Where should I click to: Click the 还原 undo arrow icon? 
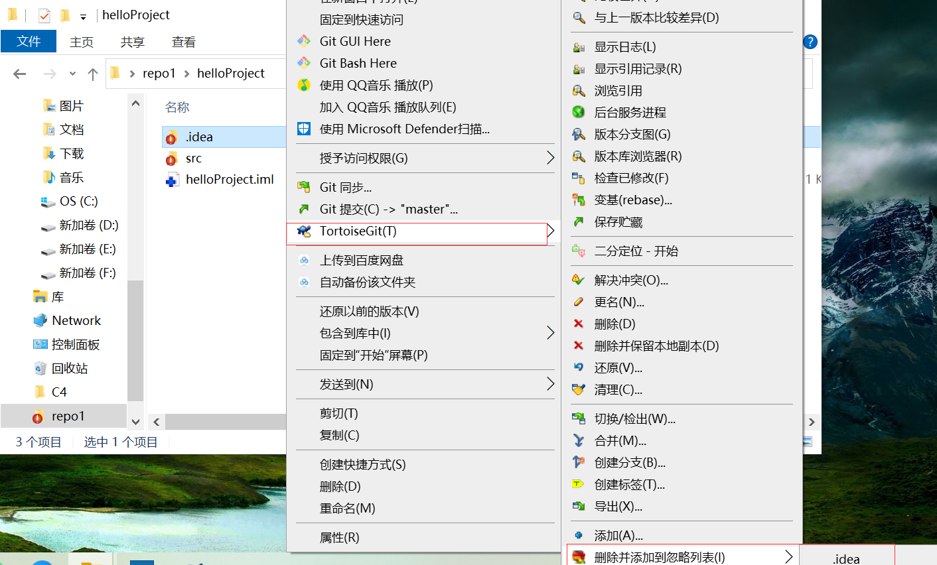pos(579,367)
